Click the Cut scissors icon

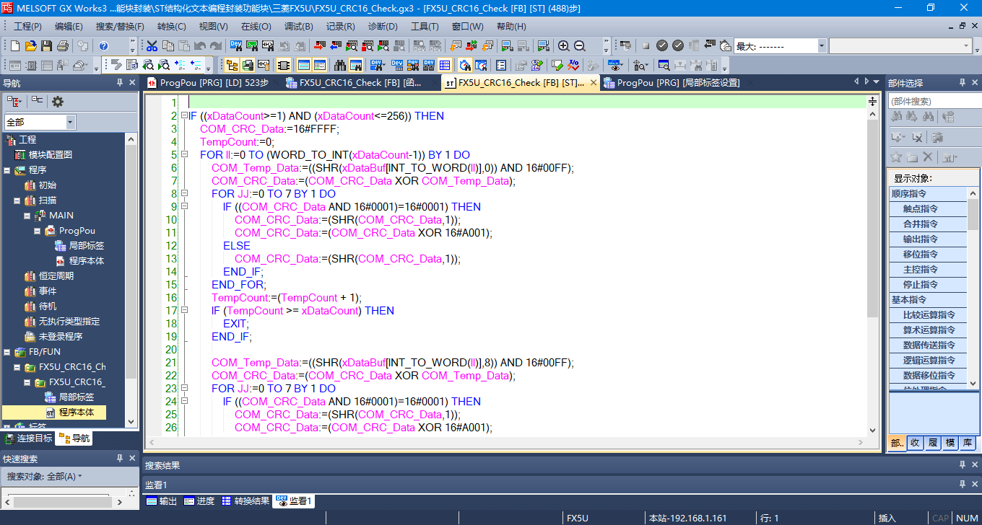click(152, 46)
